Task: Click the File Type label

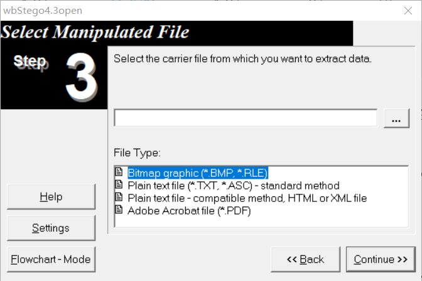Action: click(137, 153)
